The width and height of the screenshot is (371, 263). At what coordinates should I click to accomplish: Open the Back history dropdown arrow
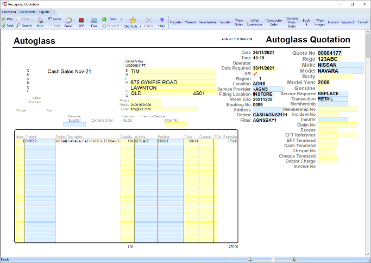point(121,19)
